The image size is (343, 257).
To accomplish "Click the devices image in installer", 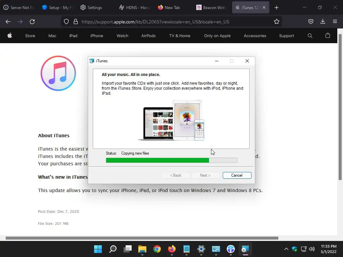I will click(171, 120).
